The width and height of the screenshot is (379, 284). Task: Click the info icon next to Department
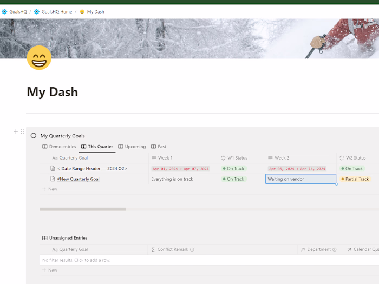click(x=335, y=250)
